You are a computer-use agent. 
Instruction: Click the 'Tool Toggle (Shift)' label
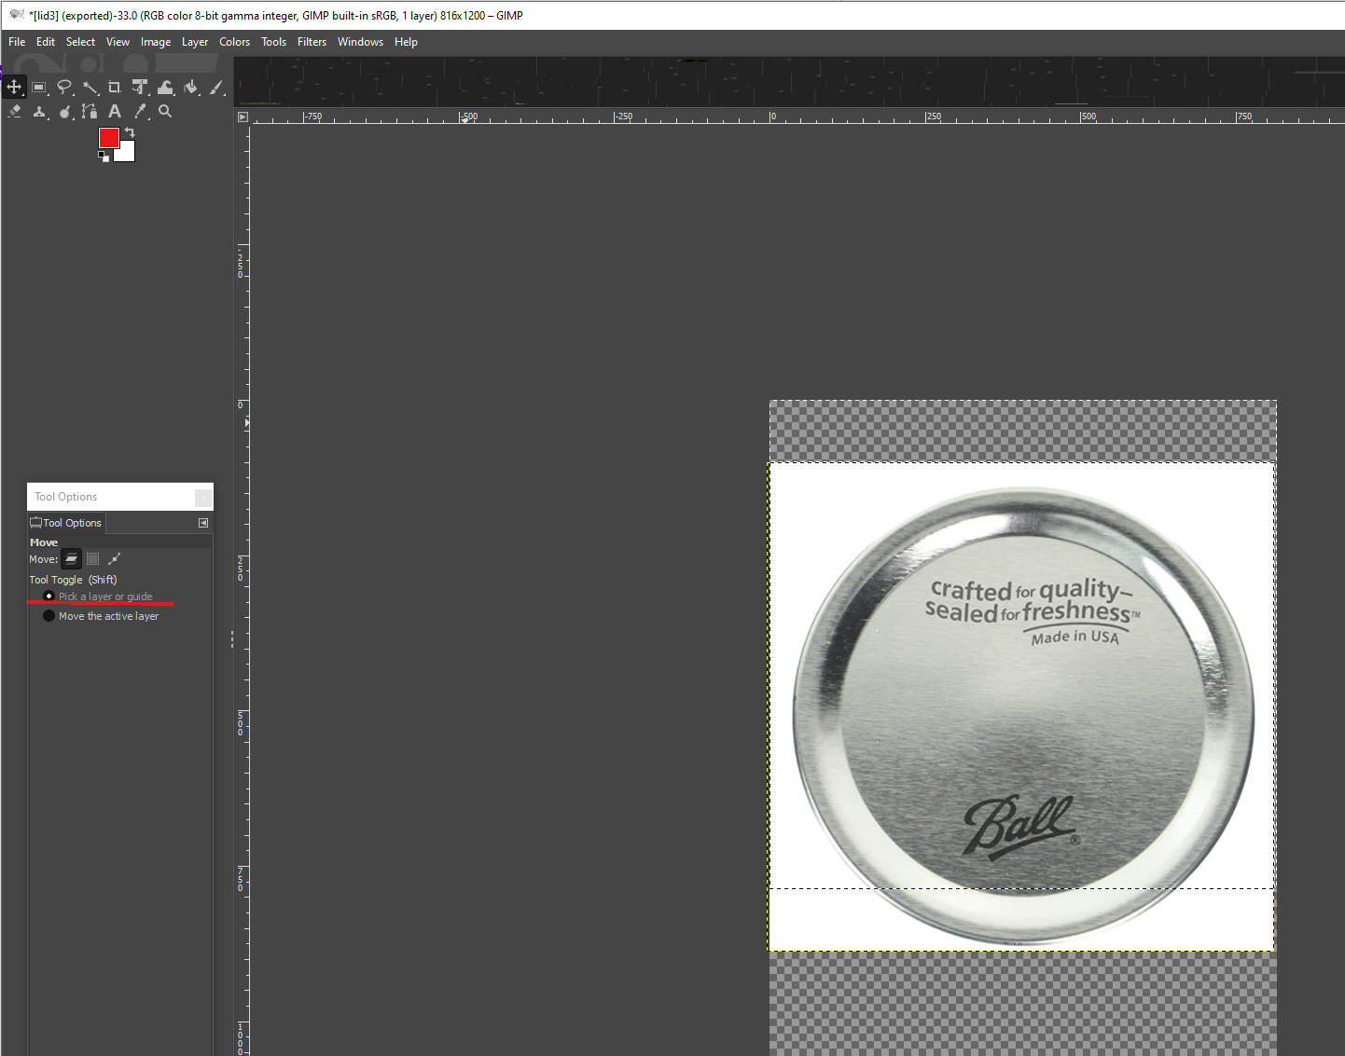pos(73,580)
